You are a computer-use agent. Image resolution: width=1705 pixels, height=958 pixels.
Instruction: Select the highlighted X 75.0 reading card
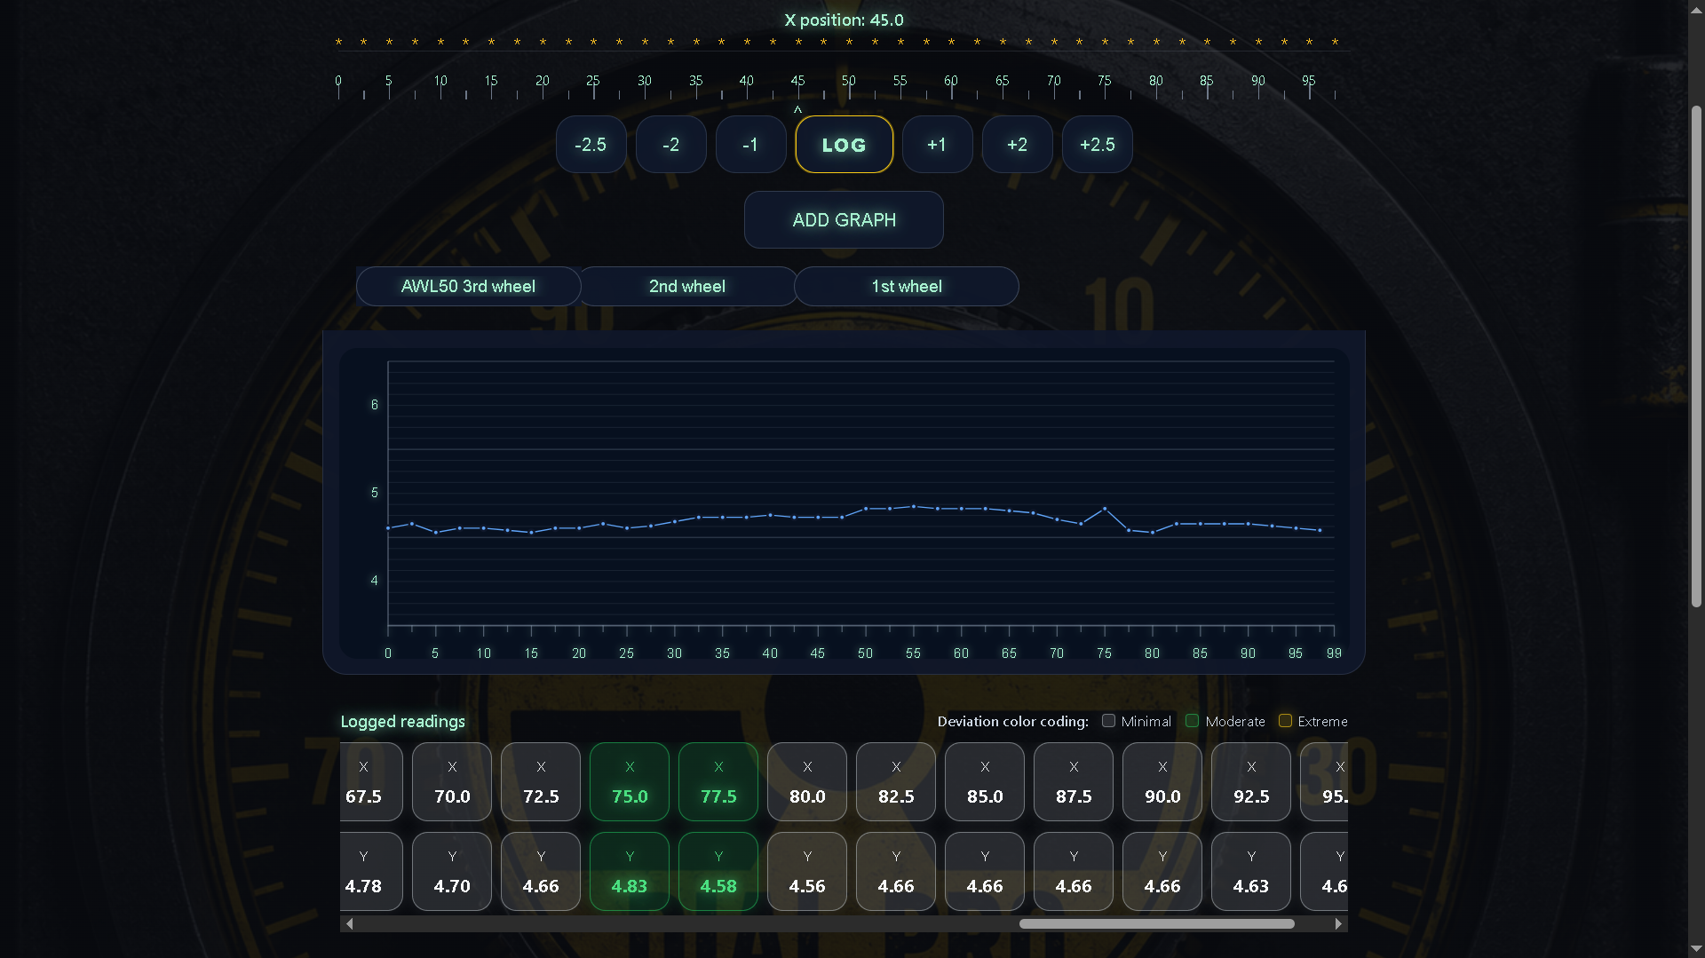(x=630, y=782)
